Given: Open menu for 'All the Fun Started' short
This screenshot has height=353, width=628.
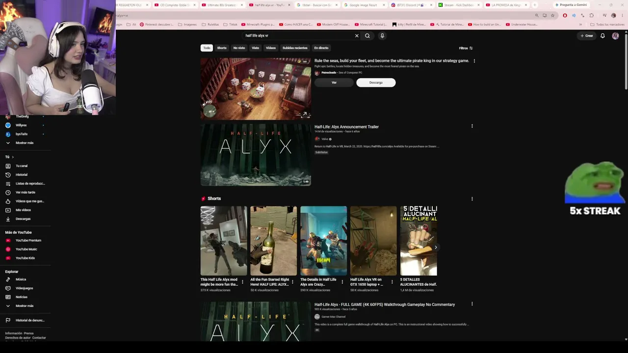Looking at the screenshot, I should pos(292,282).
